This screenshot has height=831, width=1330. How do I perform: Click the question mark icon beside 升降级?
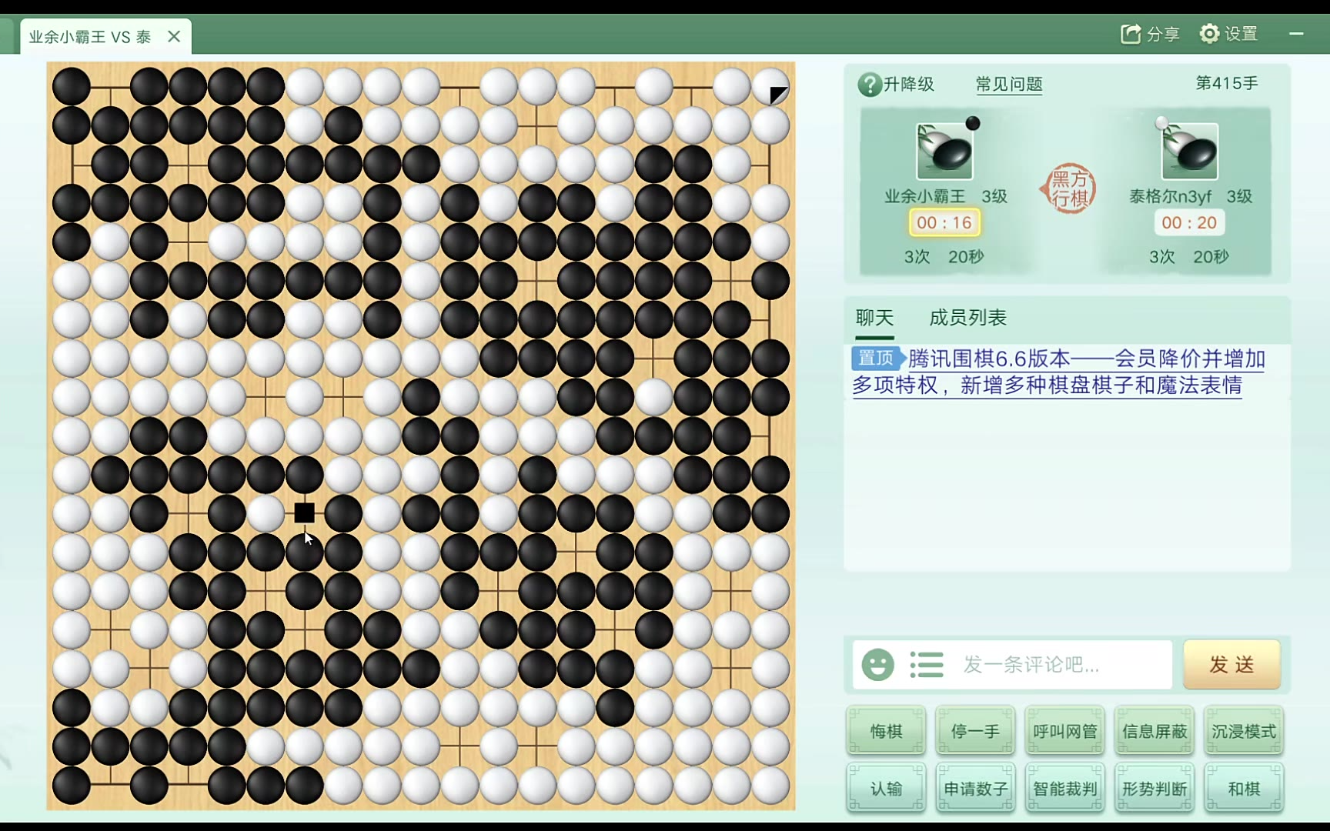coord(869,84)
